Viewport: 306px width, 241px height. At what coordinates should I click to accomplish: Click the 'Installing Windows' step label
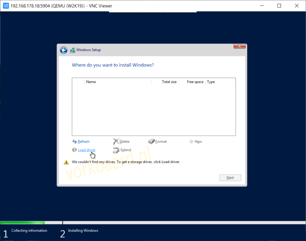pyautogui.click(x=83, y=231)
